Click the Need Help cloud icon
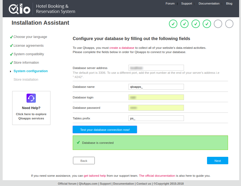 pyautogui.click(x=31, y=98)
